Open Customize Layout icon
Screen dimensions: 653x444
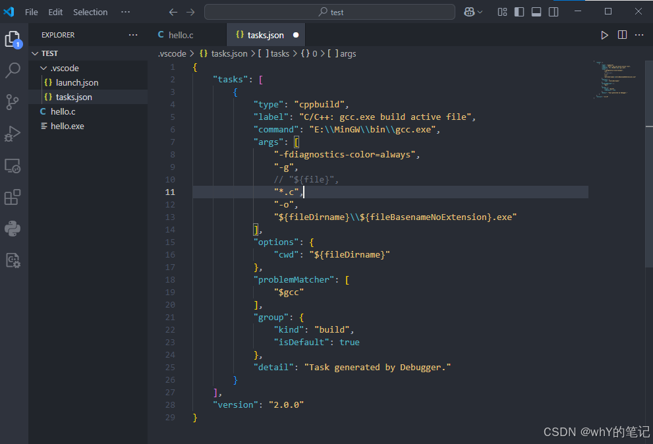(x=502, y=12)
